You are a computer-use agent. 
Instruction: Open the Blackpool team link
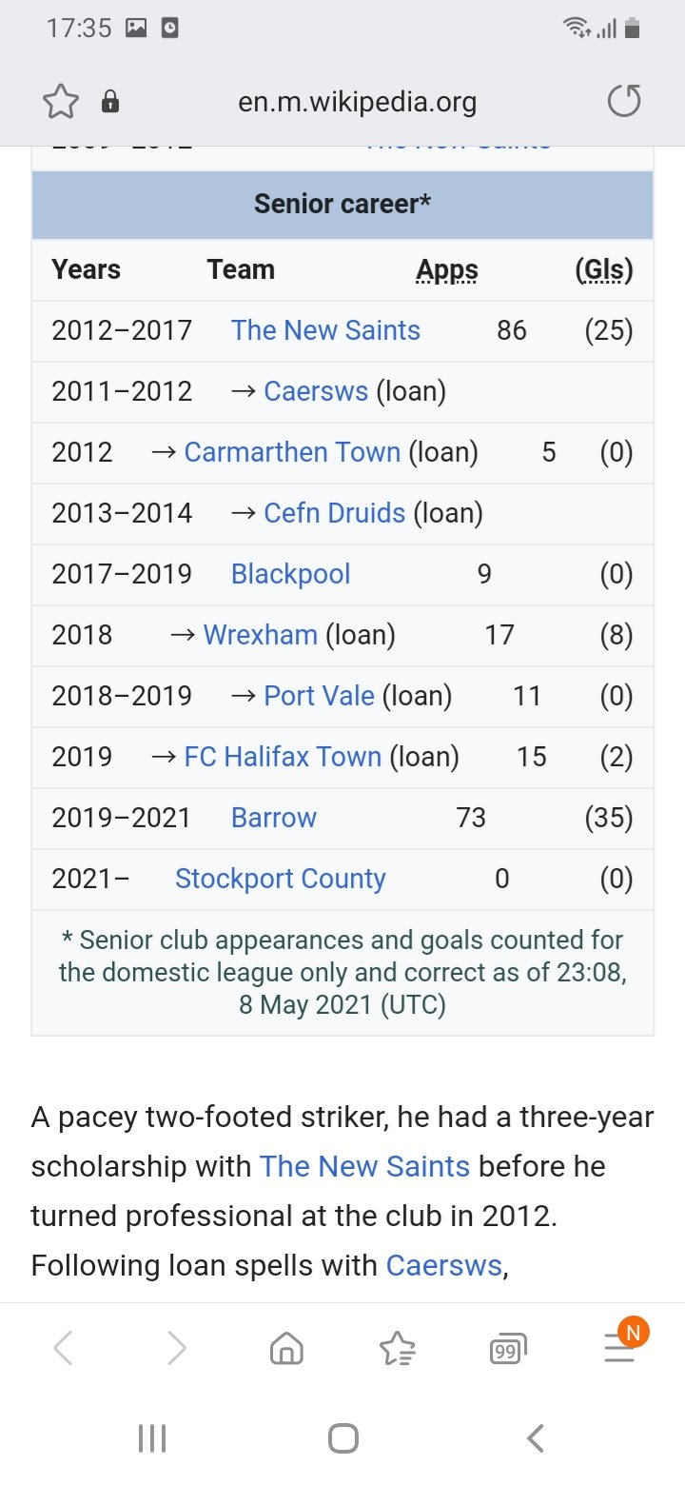coord(290,574)
